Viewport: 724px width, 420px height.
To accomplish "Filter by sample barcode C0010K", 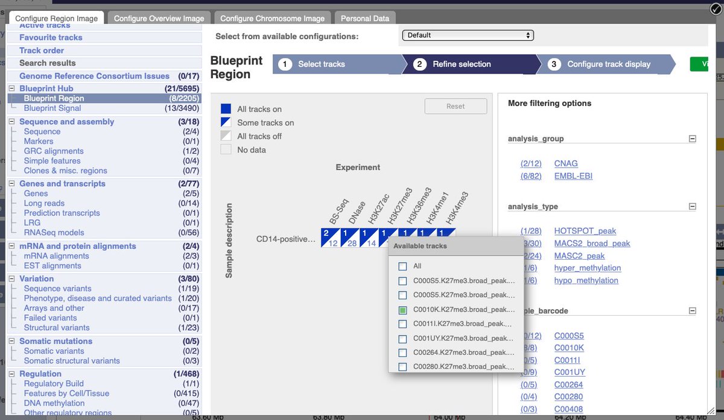I will (x=569, y=348).
